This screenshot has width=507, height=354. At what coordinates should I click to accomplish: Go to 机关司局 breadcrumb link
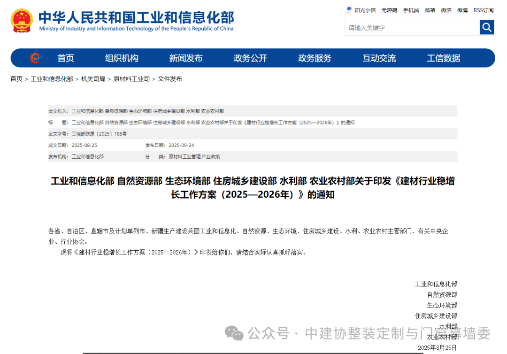pos(93,79)
